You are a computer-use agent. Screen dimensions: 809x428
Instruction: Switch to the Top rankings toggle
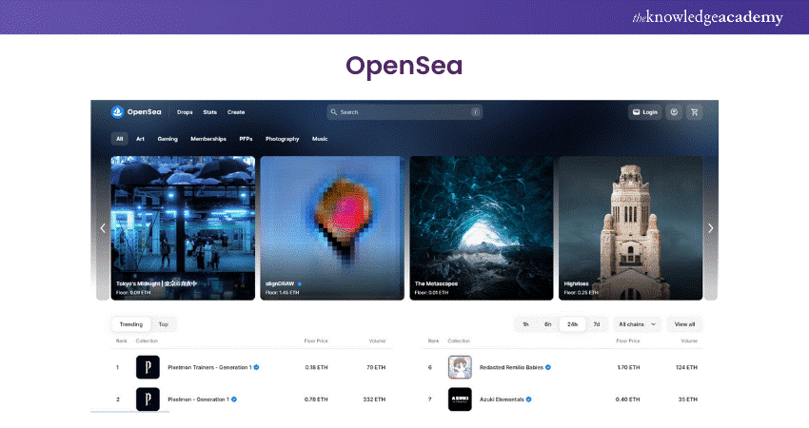tap(164, 324)
